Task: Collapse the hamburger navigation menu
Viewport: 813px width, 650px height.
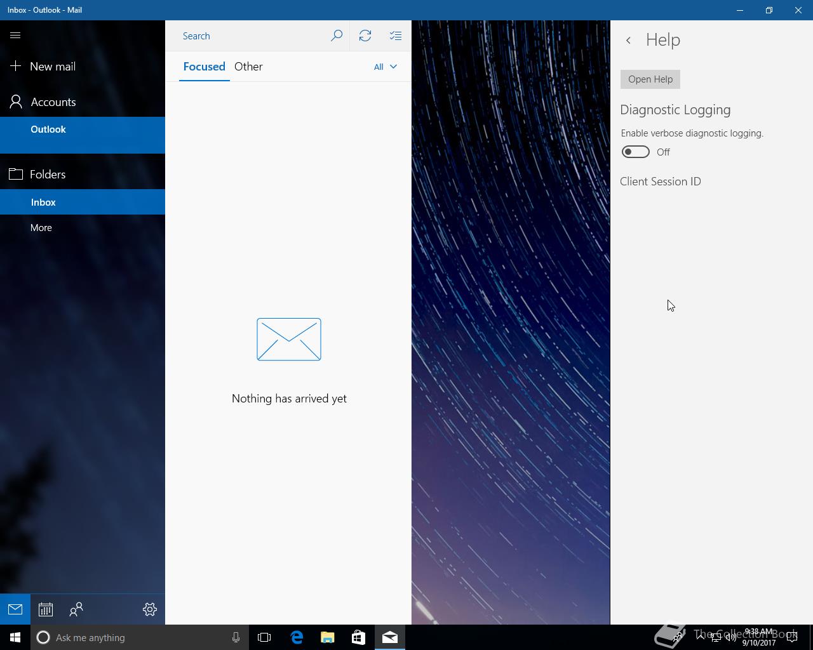Action: pos(15,36)
